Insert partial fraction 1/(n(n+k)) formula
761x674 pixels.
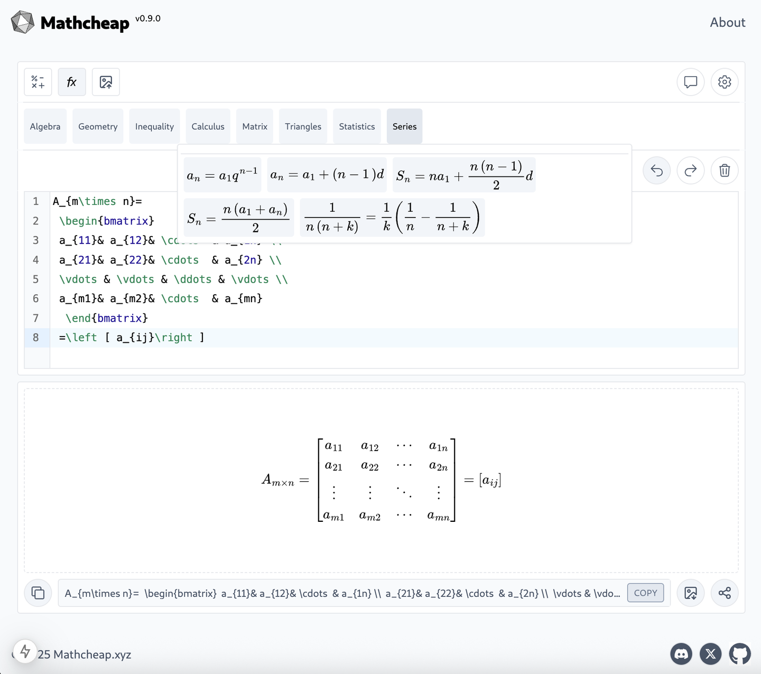(x=393, y=217)
